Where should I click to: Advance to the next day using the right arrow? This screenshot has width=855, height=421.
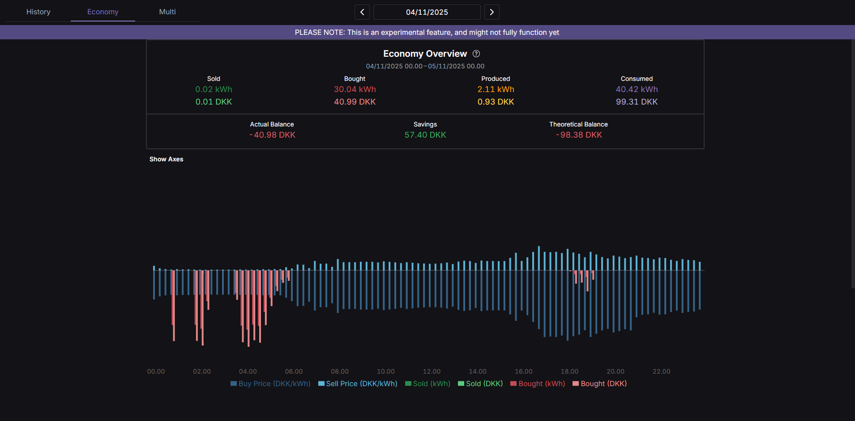(x=491, y=12)
